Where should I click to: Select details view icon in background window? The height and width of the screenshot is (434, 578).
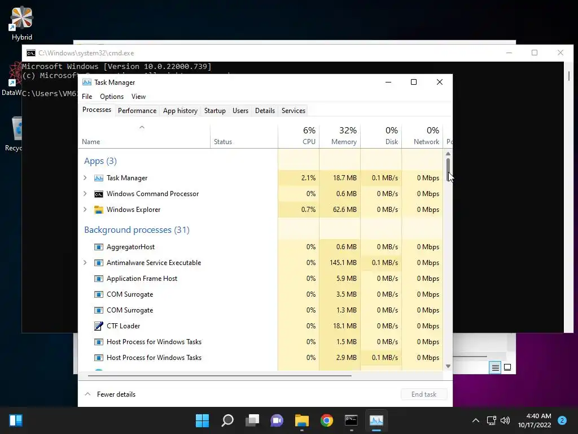coord(495,367)
